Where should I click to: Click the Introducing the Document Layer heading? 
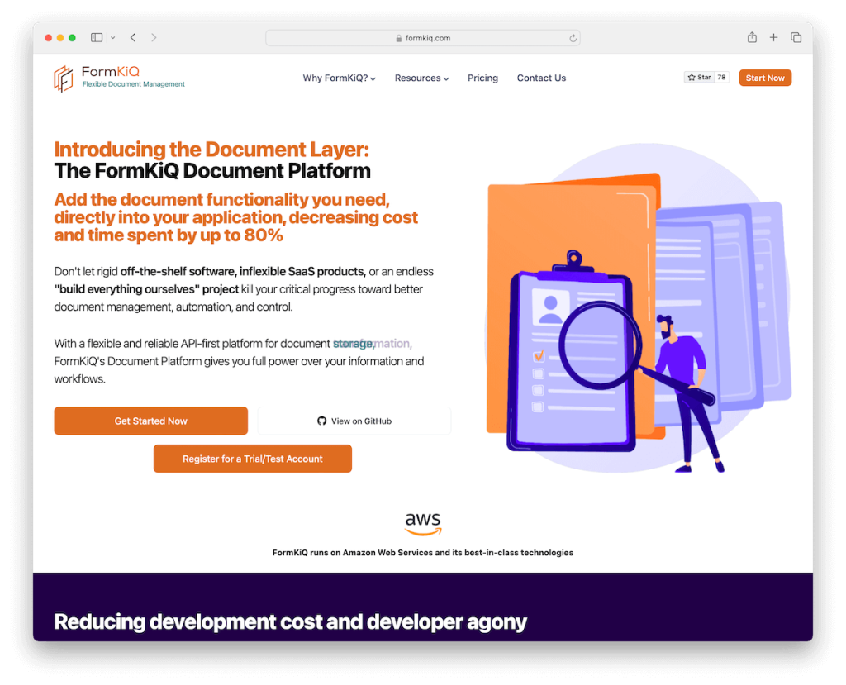tap(211, 149)
